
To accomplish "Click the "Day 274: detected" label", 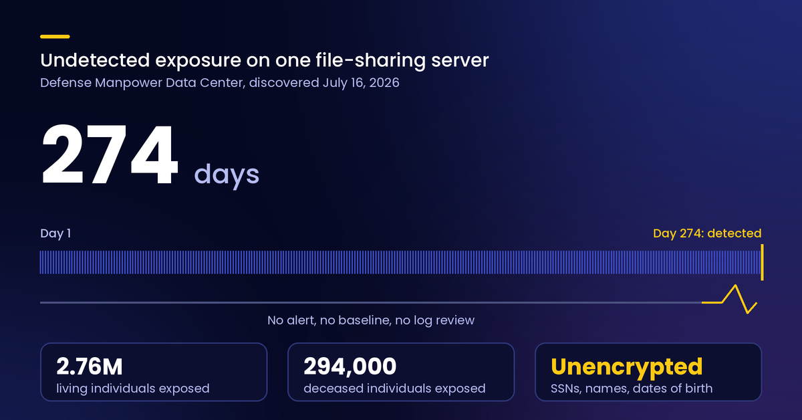I will pos(707,233).
